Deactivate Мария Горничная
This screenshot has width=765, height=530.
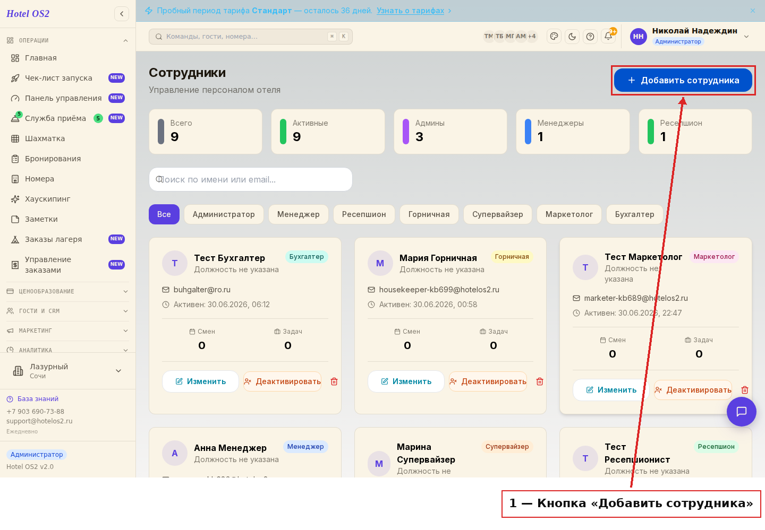[x=488, y=381]
